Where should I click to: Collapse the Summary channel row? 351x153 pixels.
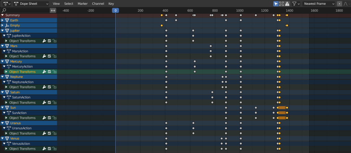(2, 15)
